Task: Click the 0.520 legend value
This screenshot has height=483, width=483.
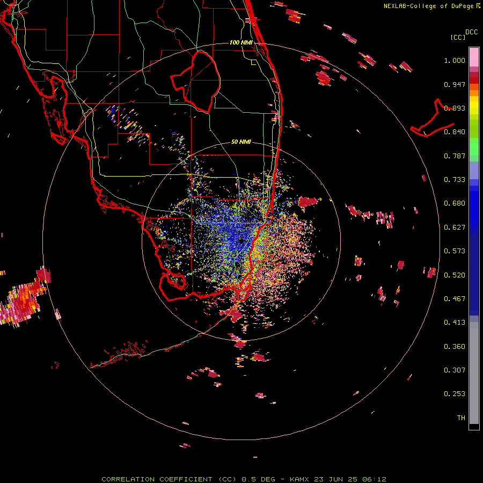Action: [x=455, y=275]
